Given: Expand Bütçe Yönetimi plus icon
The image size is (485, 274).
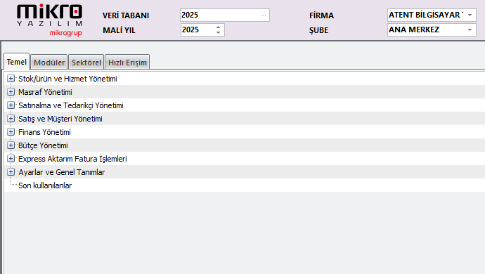Looking at the screenshot, I should [11, 145].
